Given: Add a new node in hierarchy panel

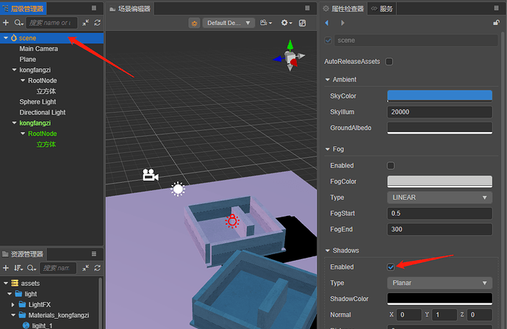Looking at the screenshot, I should pyautogui.click(x=6, y=23).
